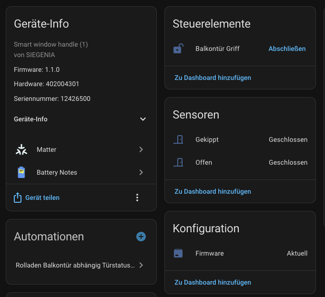Screen dimensions: 325x297
Task: Click the share icon beside Gerät teilen
Action: point(18,198)
